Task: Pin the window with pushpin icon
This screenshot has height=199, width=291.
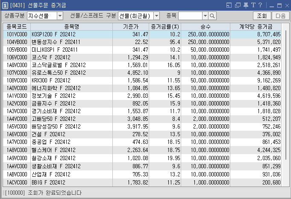Action: [x=246, y=5]
